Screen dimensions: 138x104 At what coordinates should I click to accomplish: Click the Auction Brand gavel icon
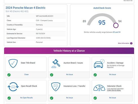56,63
